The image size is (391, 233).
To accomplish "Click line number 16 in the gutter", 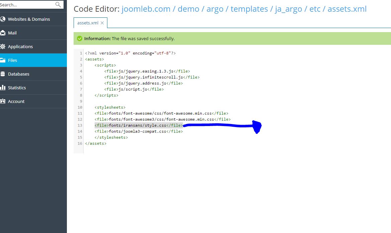I will [80, 143].
